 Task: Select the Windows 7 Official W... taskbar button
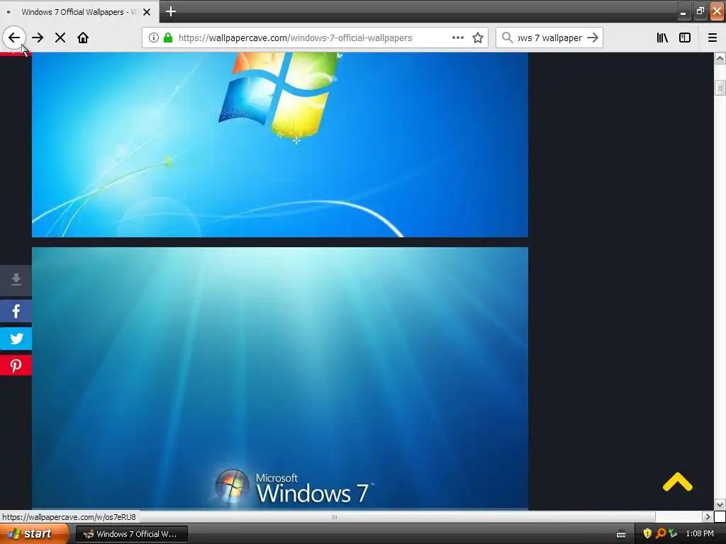tap(131, 534)
